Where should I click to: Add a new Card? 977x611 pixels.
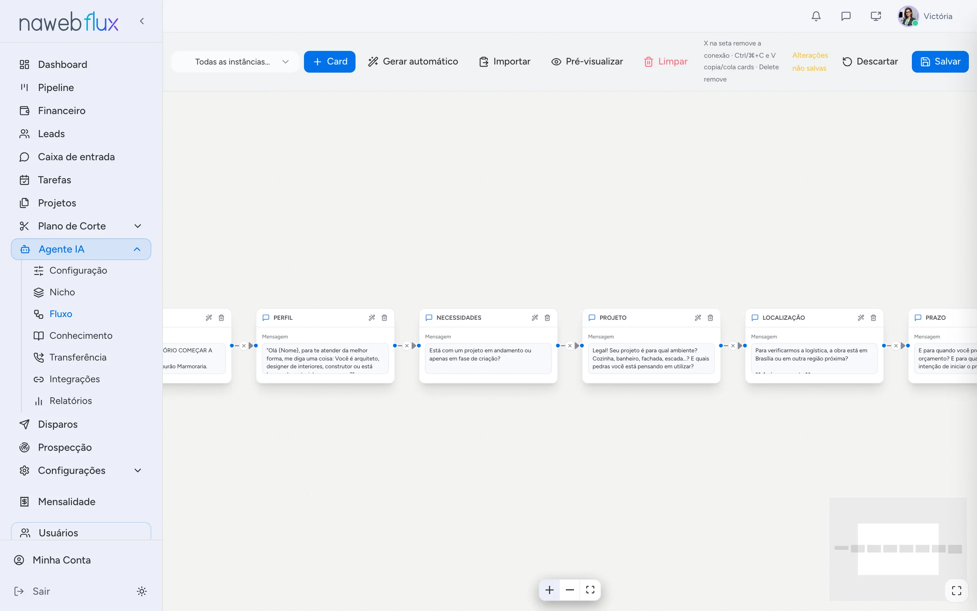[x=330, y=62]
